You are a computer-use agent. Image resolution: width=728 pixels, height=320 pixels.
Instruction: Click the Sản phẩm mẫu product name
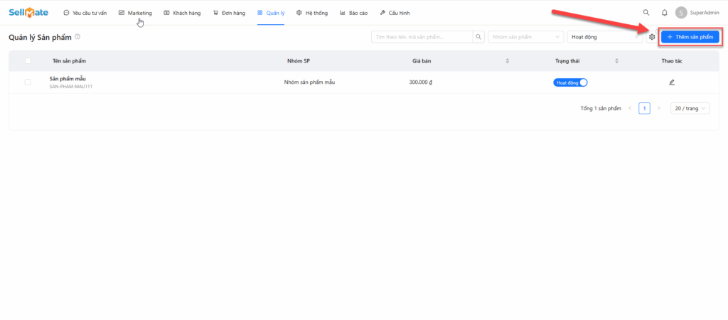click(x=68, y=79)
